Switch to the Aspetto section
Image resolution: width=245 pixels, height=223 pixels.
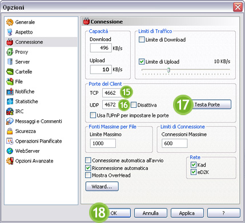pyautogui.click(x=41, y=32)
